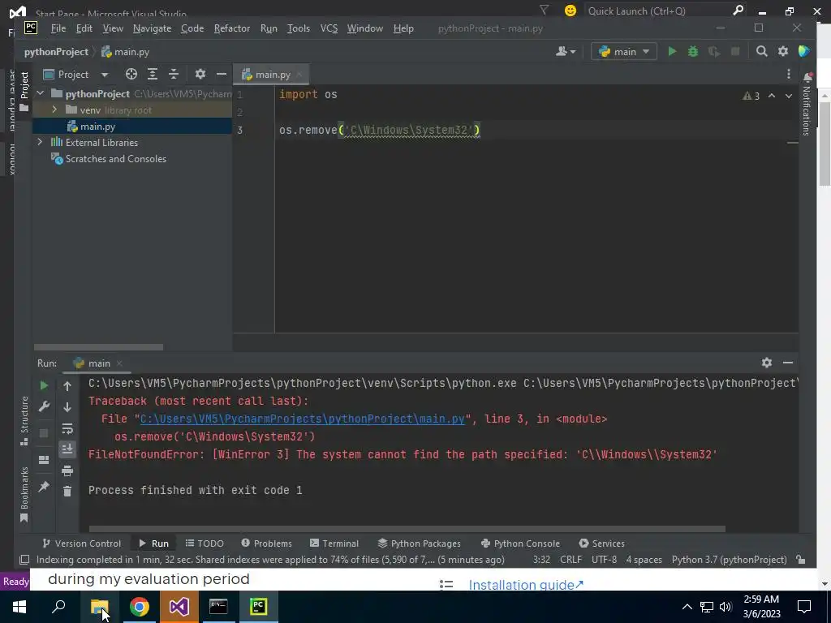
Task: Open Run panel settings gear
Action: click(x=767, y=363)
